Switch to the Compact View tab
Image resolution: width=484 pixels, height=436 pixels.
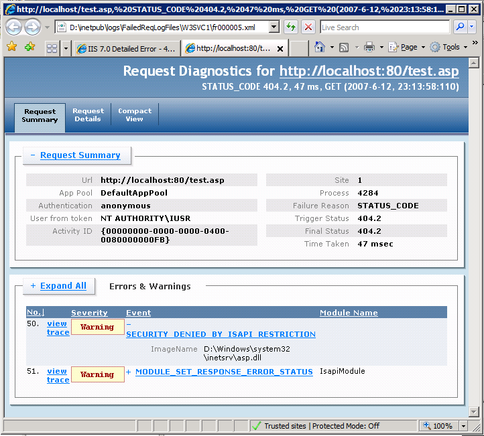[135, 115]
